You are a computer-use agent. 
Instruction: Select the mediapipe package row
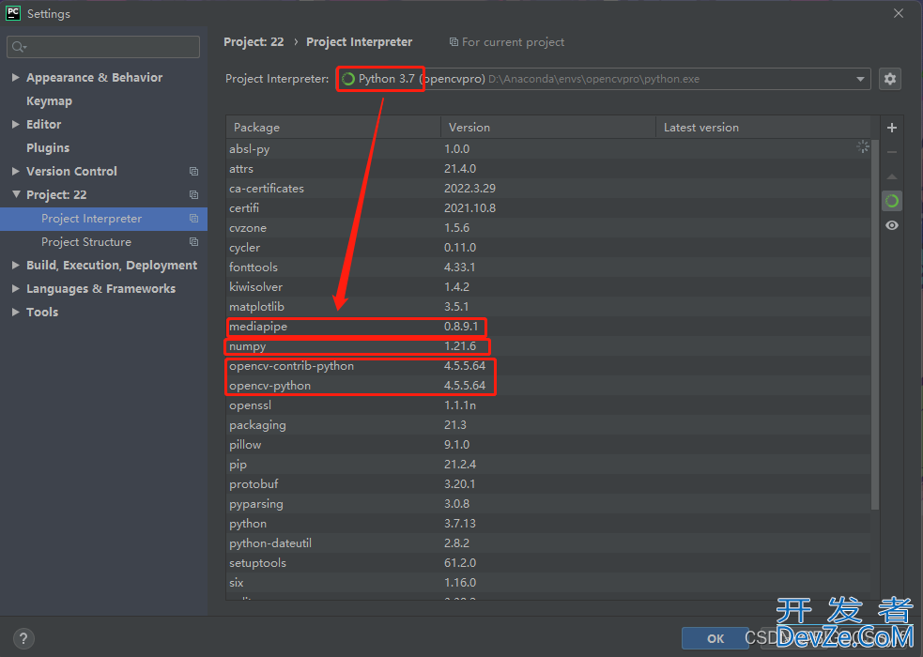point(548,327)
